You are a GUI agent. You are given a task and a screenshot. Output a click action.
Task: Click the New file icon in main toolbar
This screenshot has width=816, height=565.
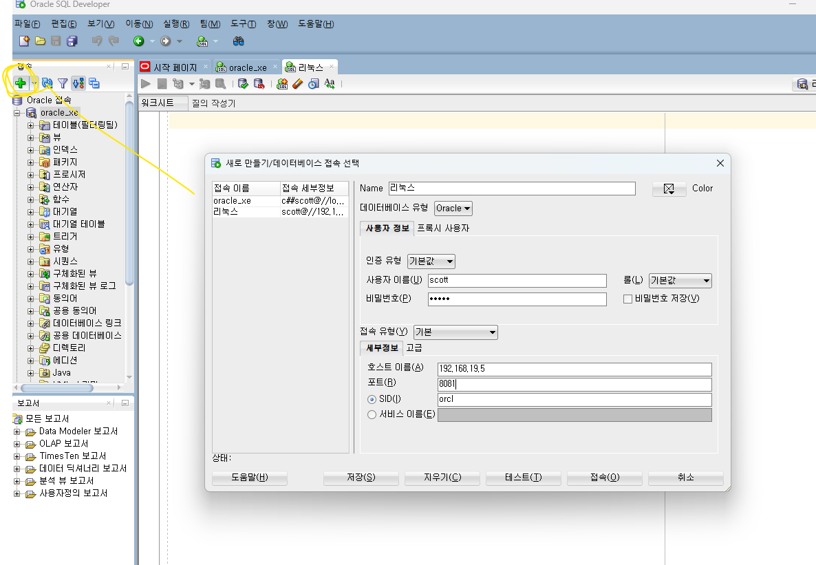point(24,41)
